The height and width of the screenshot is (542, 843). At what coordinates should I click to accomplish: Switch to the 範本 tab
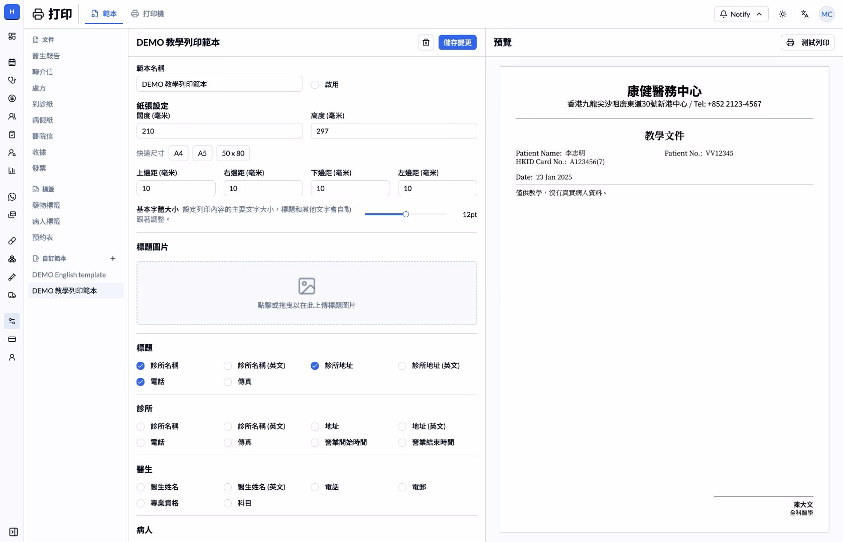coord(104,14)
